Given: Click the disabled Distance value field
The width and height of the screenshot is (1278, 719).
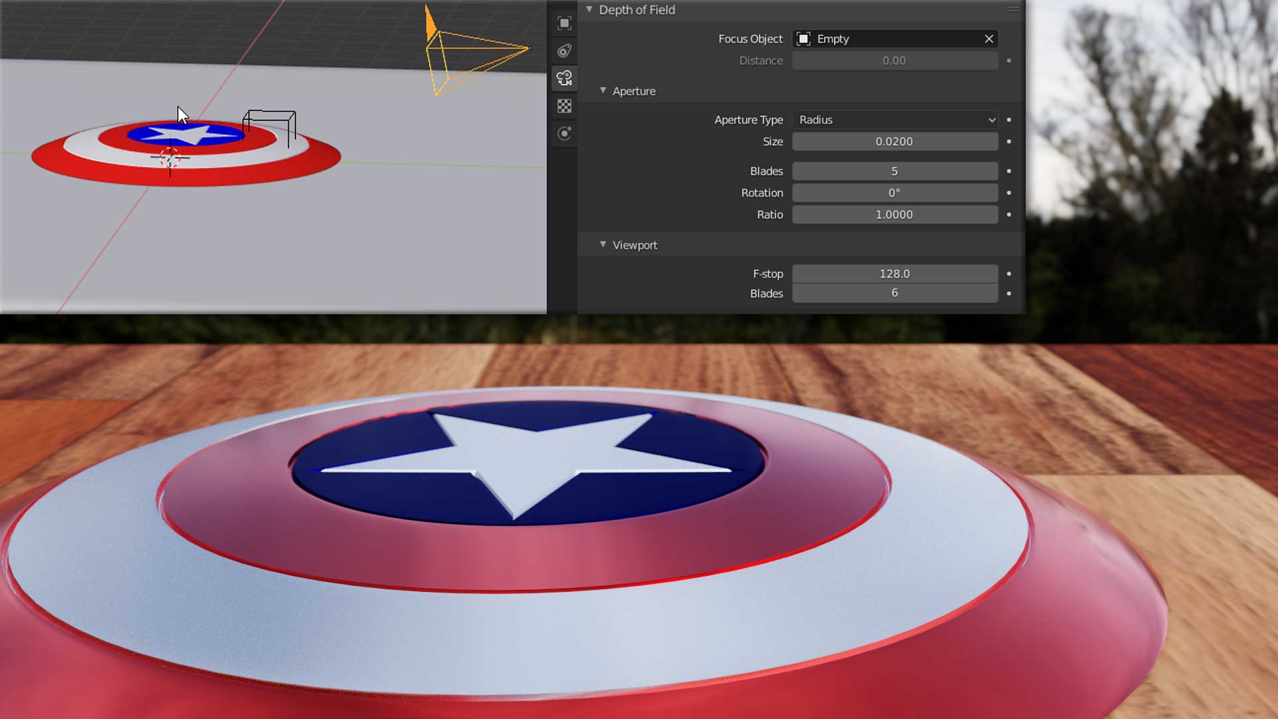Looking at the screenshot, I should click(x=895, y=61).
